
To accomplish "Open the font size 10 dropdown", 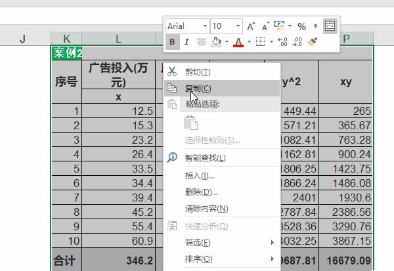I will coord(238,26).
